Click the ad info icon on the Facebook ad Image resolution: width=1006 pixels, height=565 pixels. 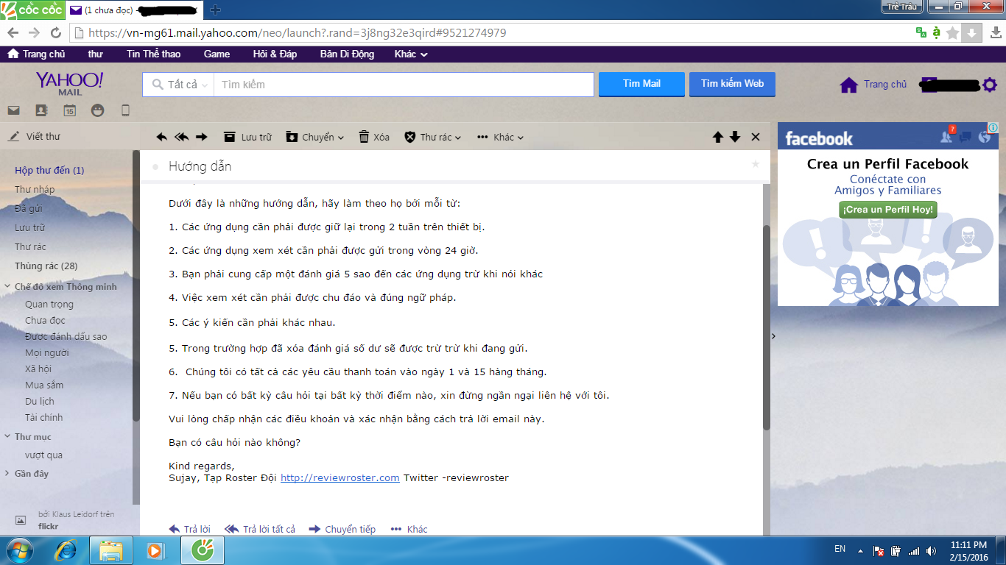[993, 128]
